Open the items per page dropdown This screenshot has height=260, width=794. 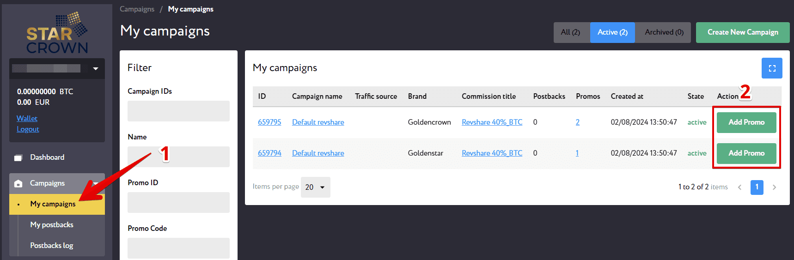pos(316,187)
